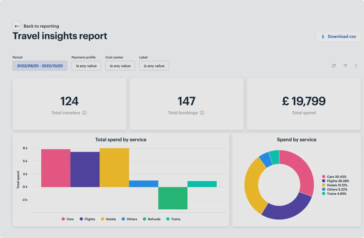Open the Cost center filter dropdown

point(120,66)
